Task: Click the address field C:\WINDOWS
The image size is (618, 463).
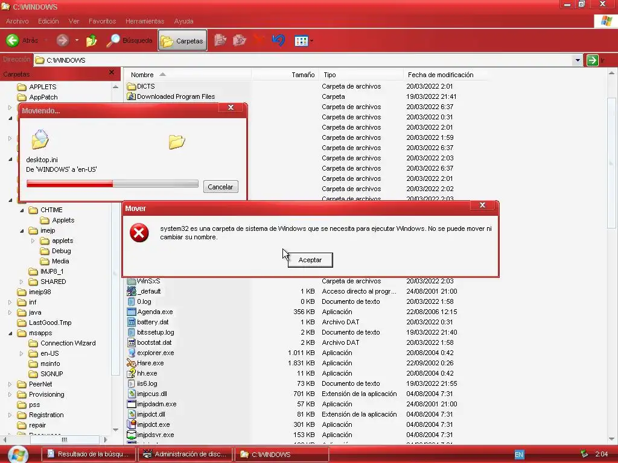Action: click(x=303, y=60)
